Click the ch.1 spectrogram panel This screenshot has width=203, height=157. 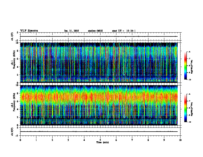click(x=99, y=63)
